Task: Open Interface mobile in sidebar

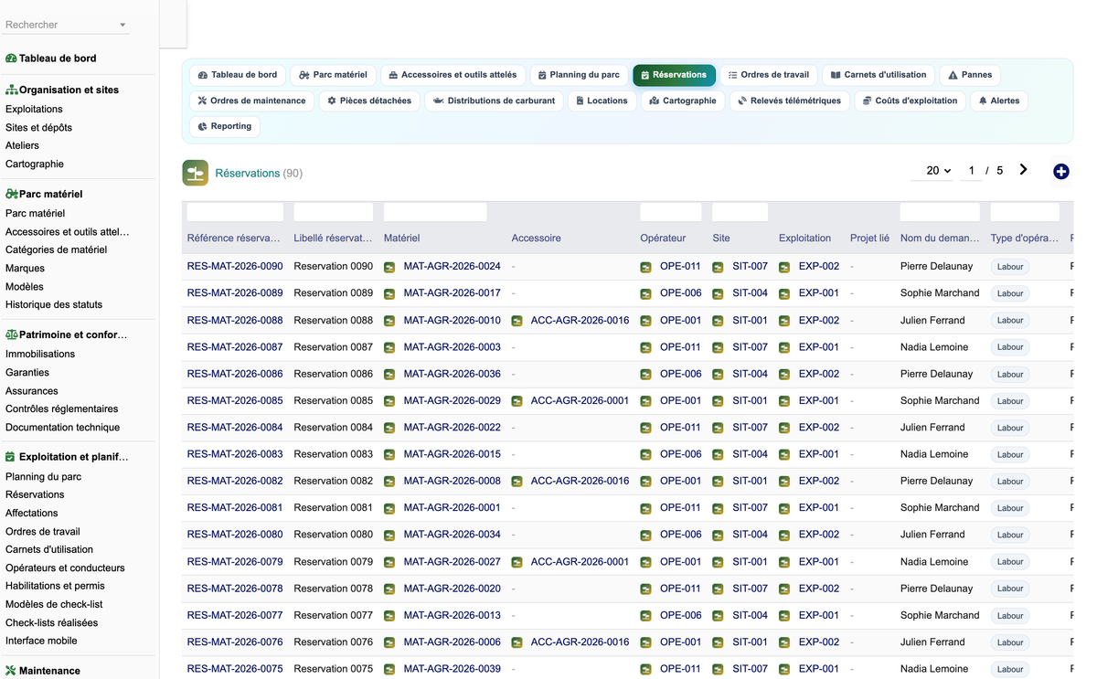Action: pos(41,642)
